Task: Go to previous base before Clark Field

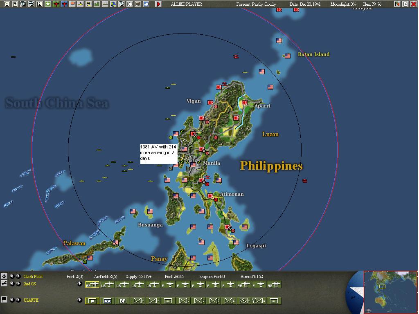Action: click(x=12, y=276)
